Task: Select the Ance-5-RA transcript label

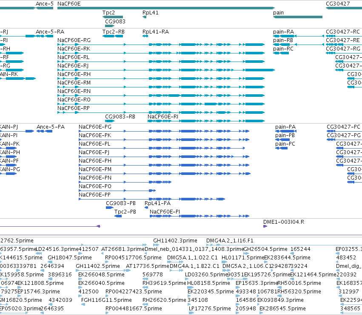Action: (x=50, y=32)
